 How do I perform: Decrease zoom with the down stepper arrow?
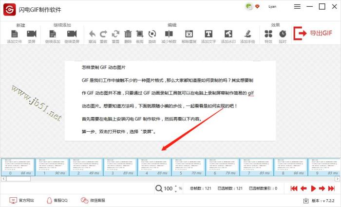(176, 191)
